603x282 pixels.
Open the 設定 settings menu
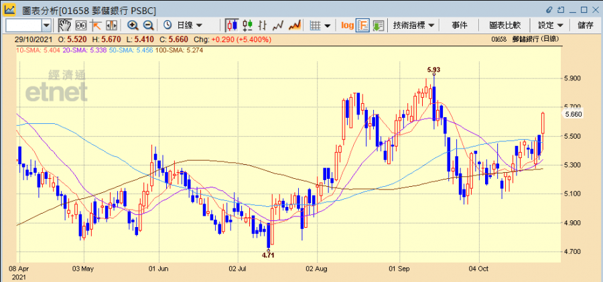[549, 25]
